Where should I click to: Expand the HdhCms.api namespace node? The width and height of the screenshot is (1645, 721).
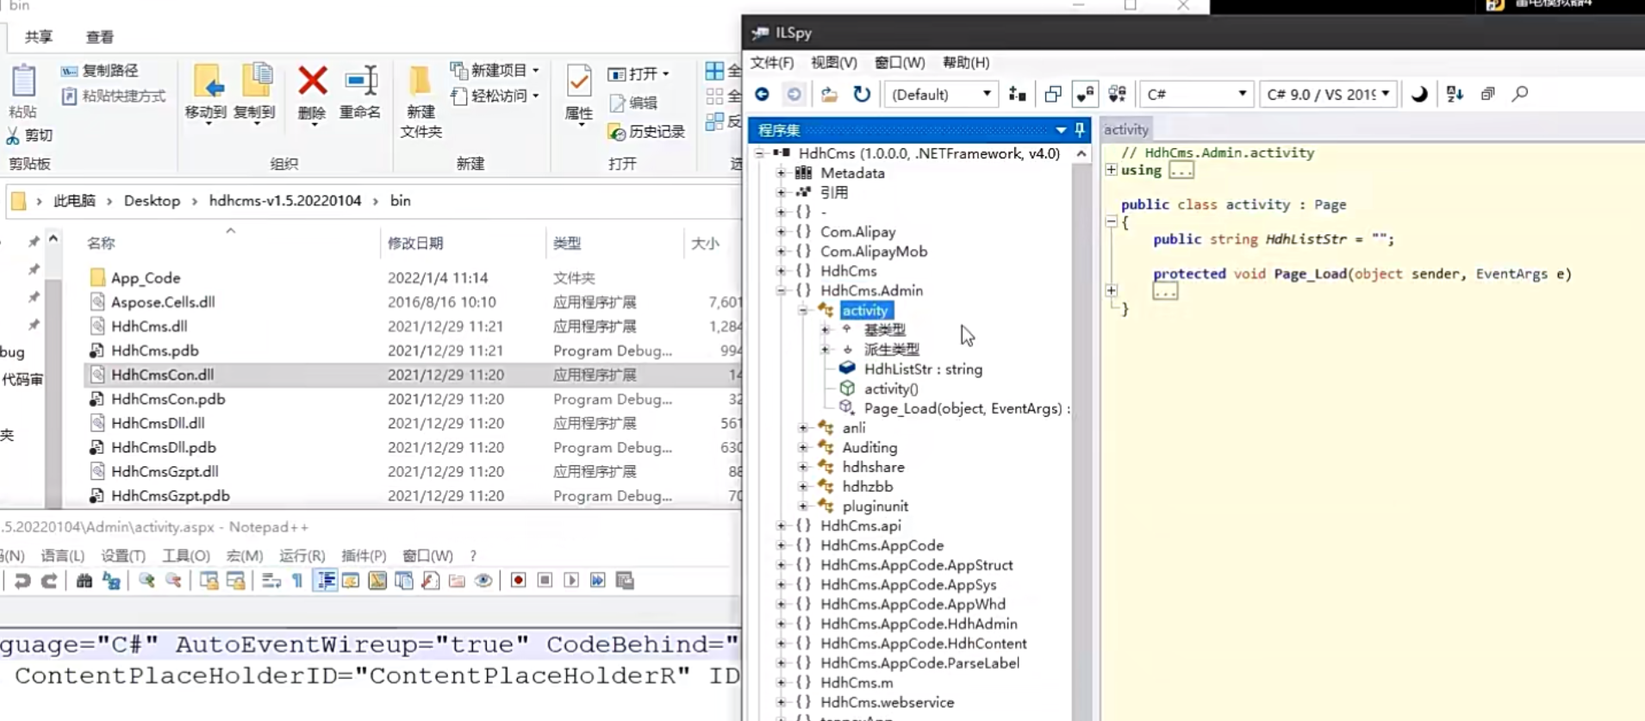(x=781, y=526)
